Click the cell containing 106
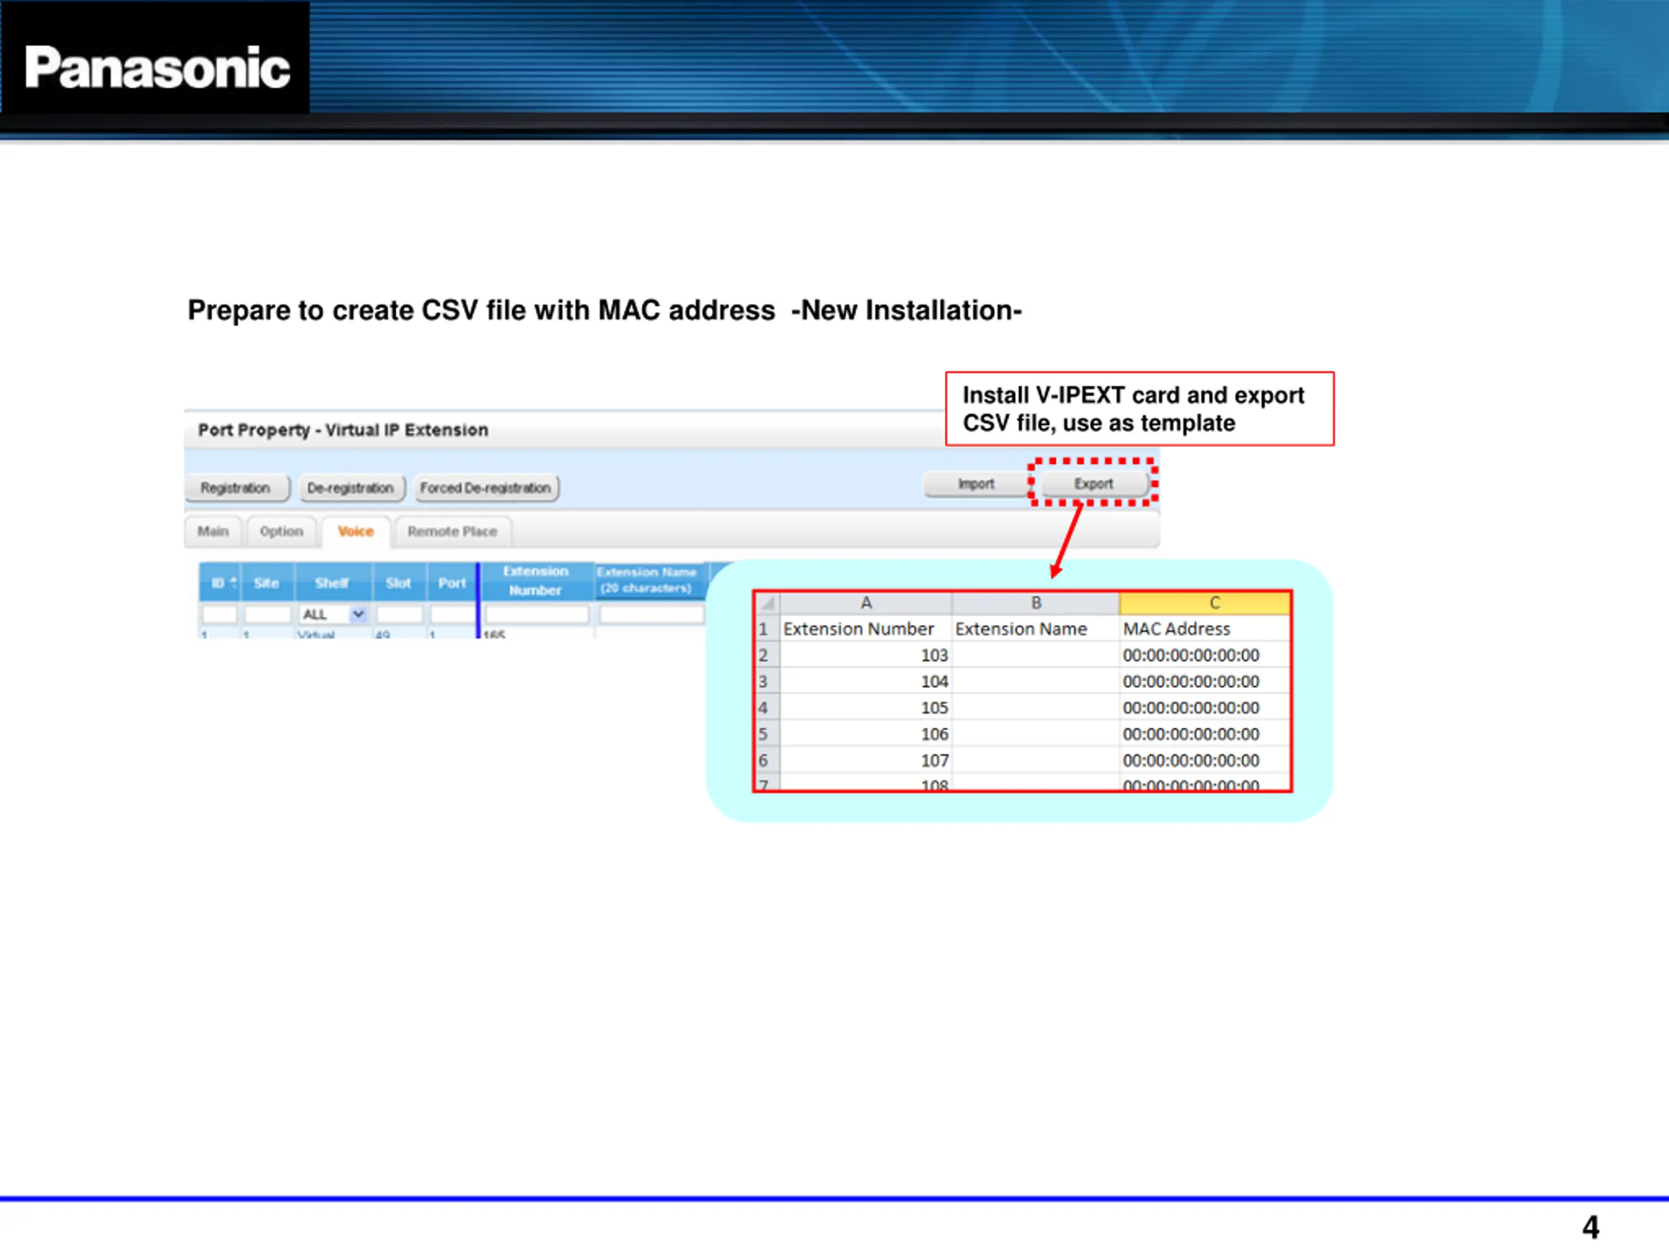 coord(866,734)
